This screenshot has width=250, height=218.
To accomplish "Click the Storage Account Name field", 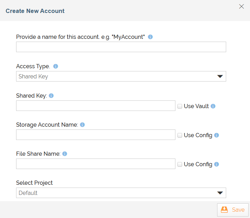I will pyautogui.click(x=96, y=135).
